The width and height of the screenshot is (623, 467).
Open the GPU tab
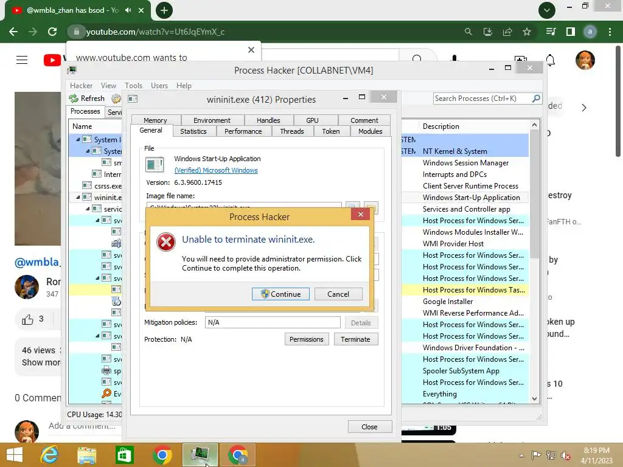[x=312, y=120]
